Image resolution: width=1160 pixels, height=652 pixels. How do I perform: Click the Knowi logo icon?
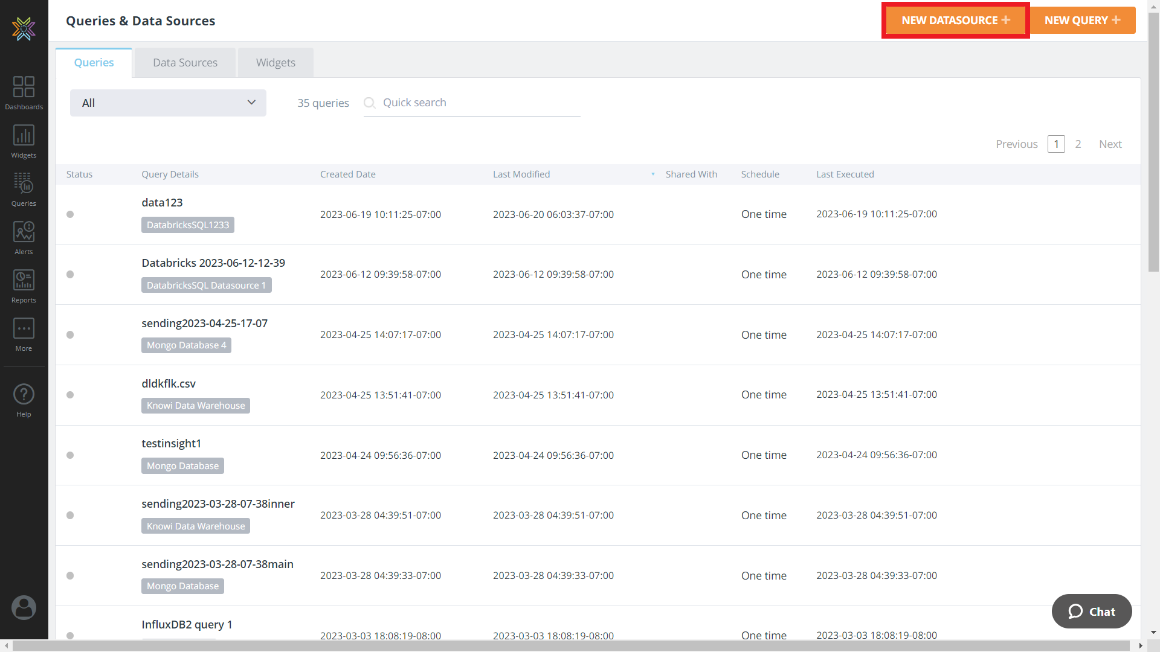coord(24,28)
